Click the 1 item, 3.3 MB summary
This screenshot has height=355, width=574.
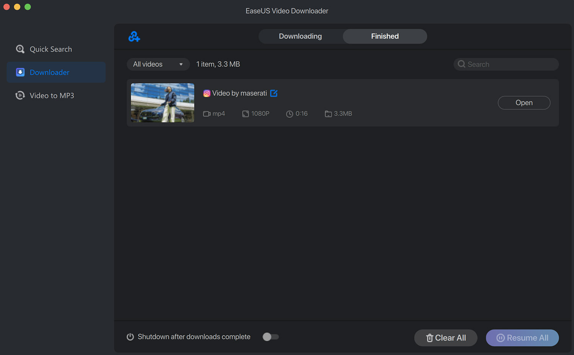[x=218, y=64]
